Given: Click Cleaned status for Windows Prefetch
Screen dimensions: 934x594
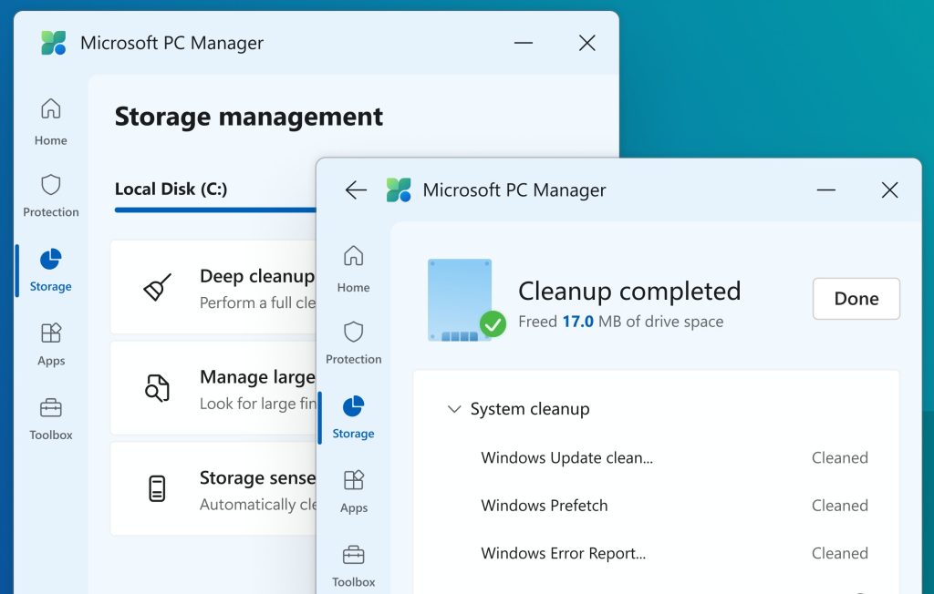Looking at the screenshot, I should pyautogui.click(x=839, y=506).
